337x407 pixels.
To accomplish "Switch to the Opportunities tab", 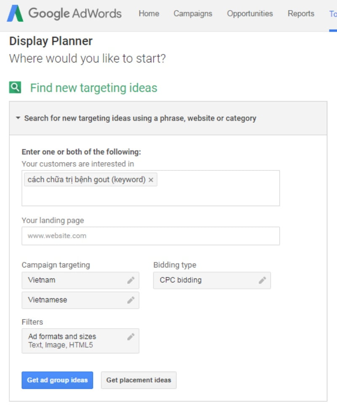I will (x=250, y=13).
